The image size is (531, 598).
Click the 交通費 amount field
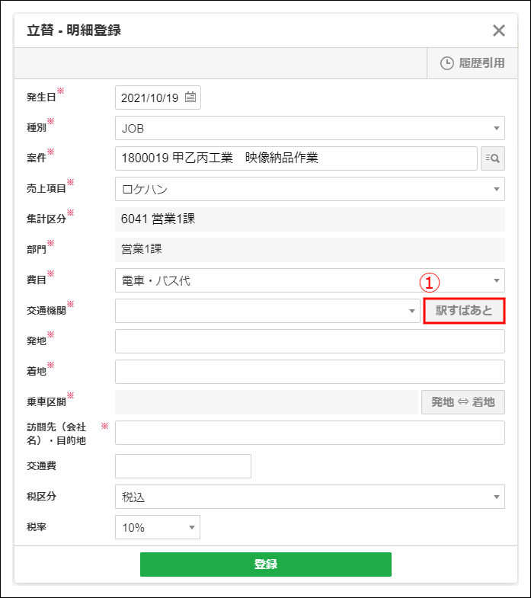coord(183,466)
